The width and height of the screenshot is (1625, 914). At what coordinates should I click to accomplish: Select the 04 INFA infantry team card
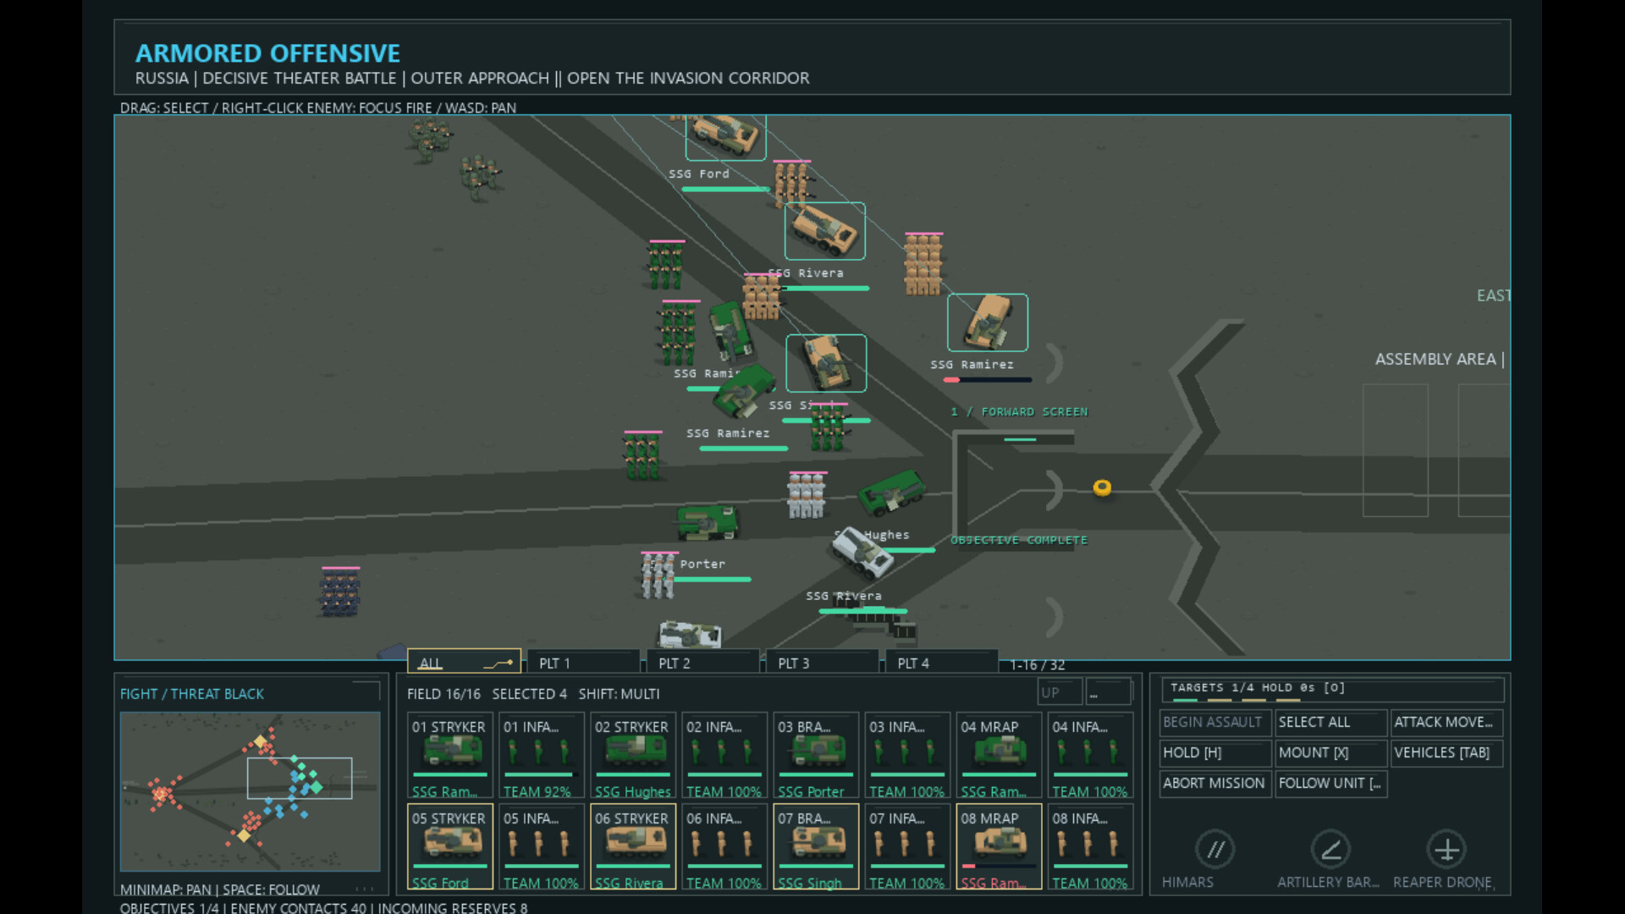(x=1090, y=756)
